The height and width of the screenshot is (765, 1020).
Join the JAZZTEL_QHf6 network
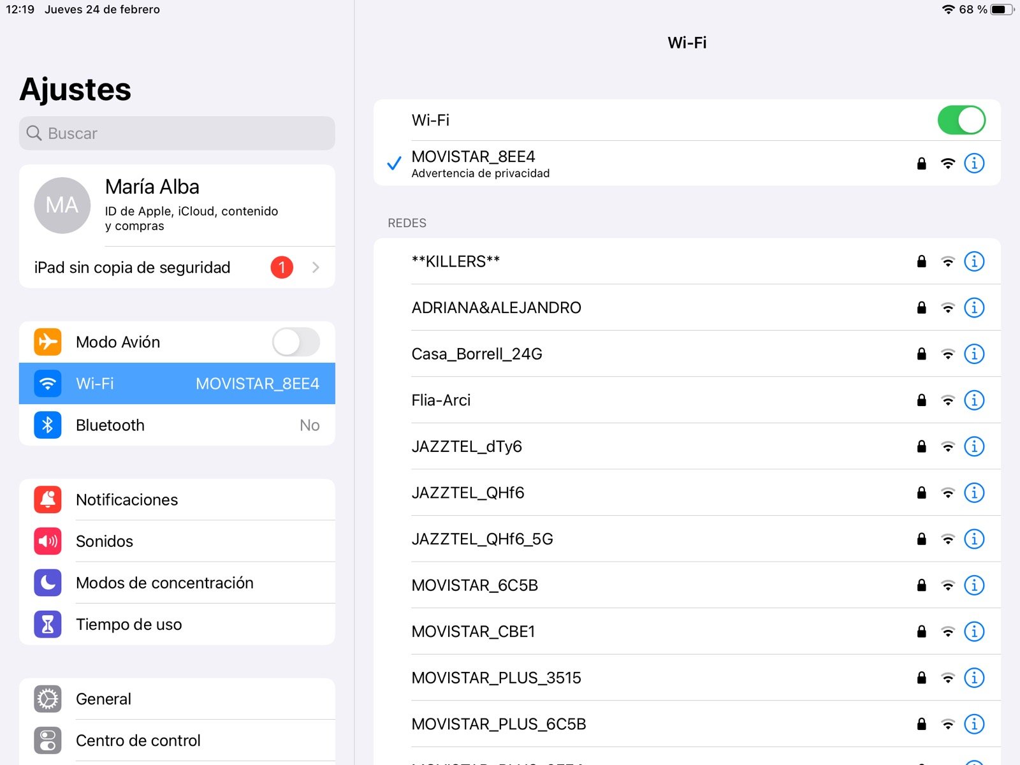[x=687, y=493]
